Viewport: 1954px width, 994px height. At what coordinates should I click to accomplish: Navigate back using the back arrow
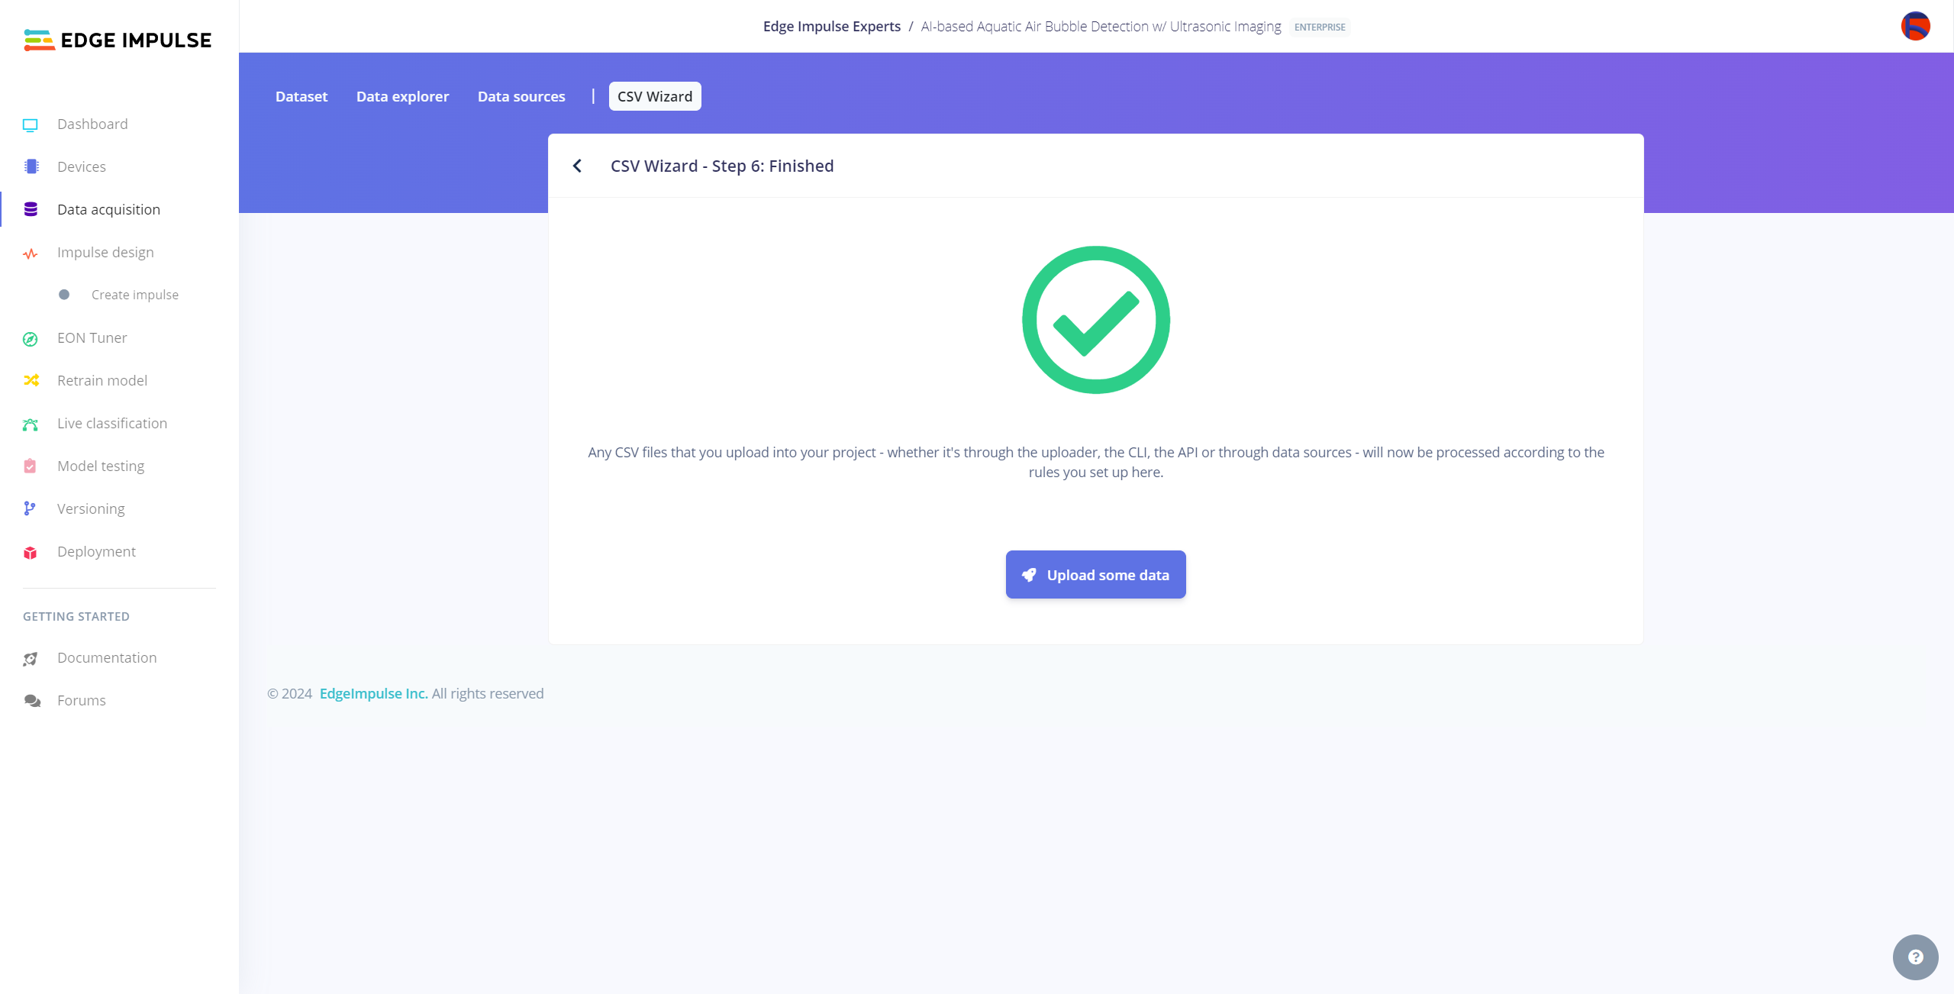click(578, 165)
